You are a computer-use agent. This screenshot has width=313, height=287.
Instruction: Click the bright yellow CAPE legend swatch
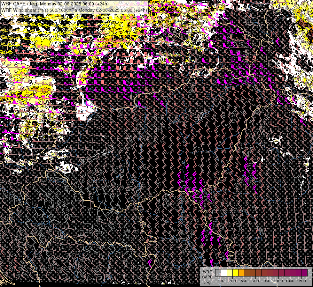tap(236, 273)
